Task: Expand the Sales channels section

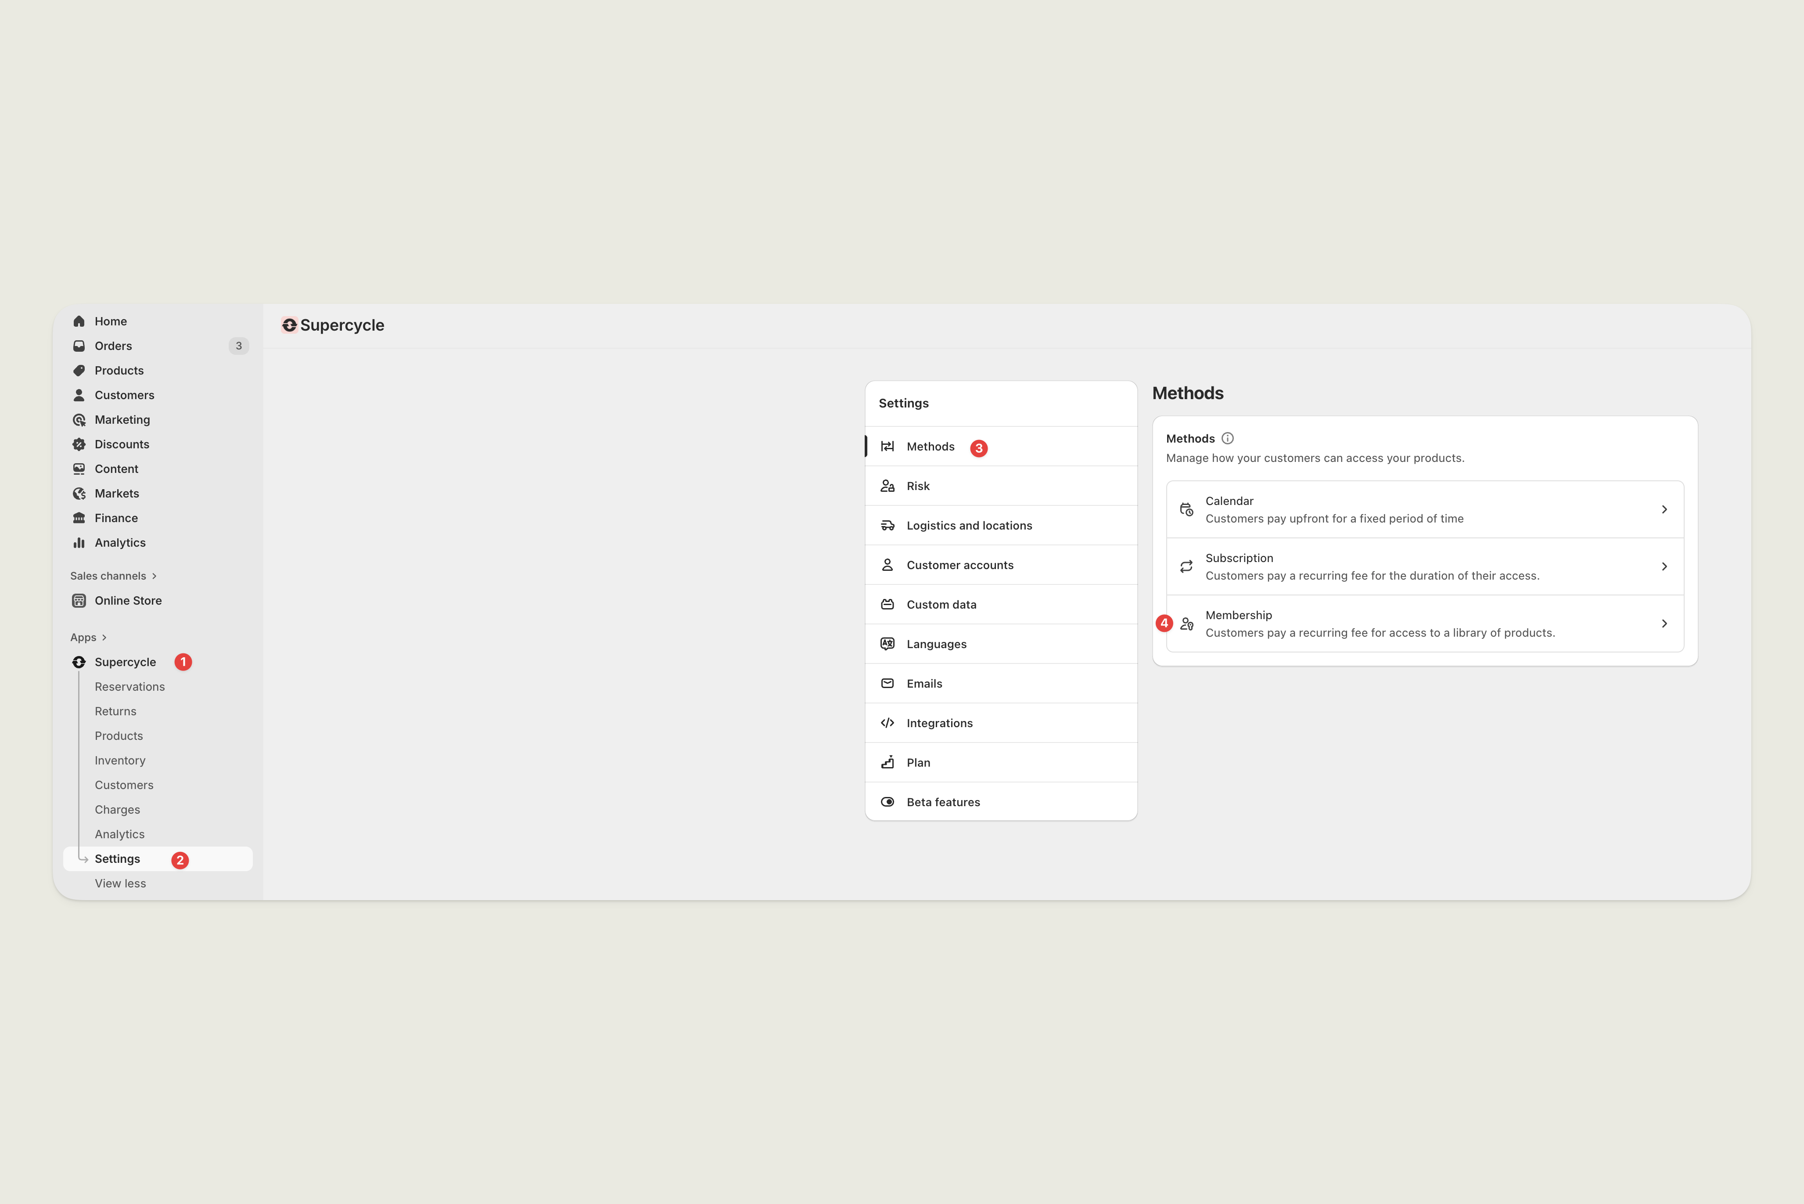Action: click(114, 575)
